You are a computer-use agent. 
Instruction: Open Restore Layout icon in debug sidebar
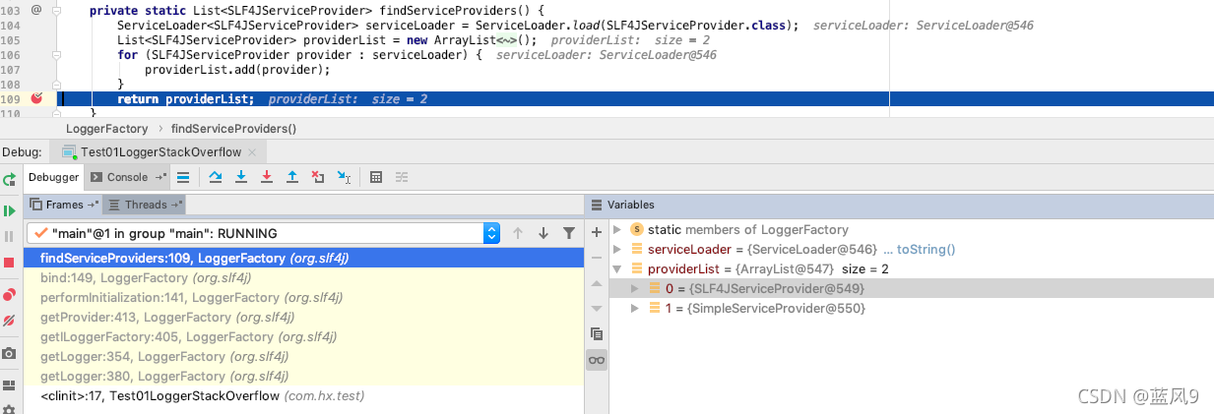[x=9, y=385]
